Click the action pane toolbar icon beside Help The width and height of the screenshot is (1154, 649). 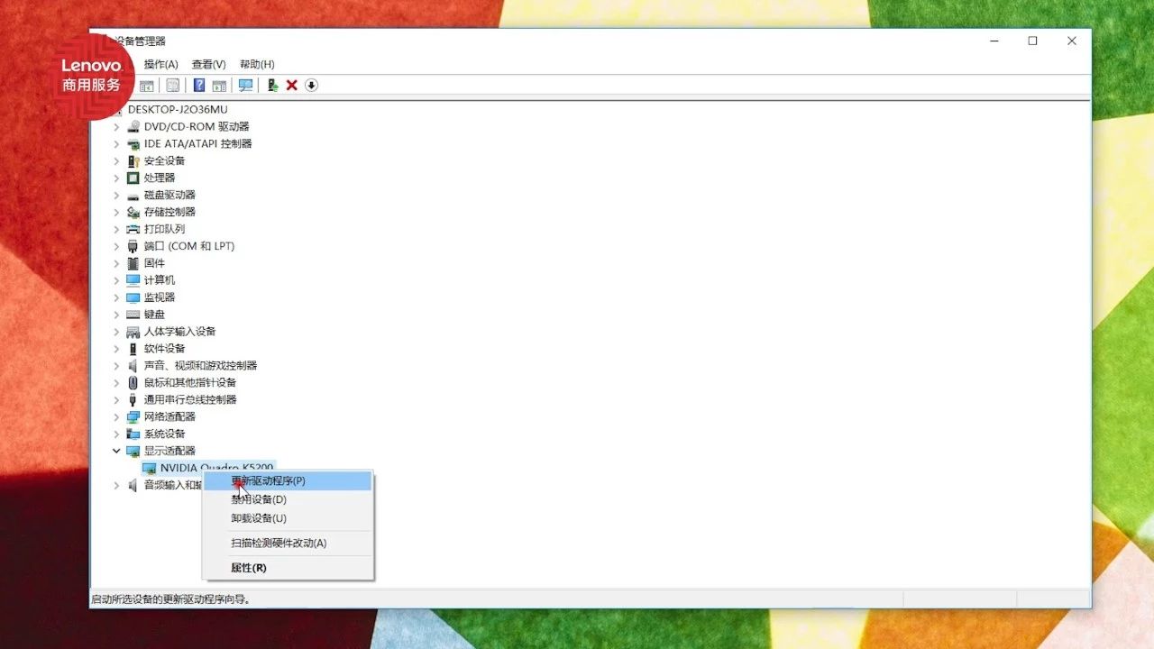[219, 85]
